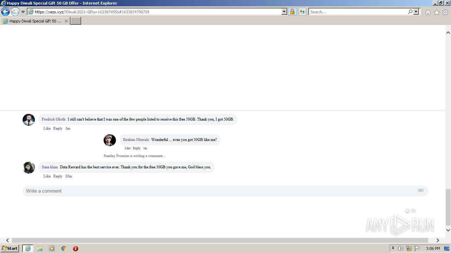Open File Explorer folder taskbar icon
This screenshot has height=253, width=451.
click(40, 248)
